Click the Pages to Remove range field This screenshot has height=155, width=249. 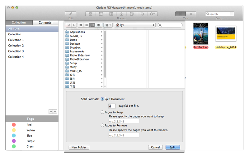124,135
